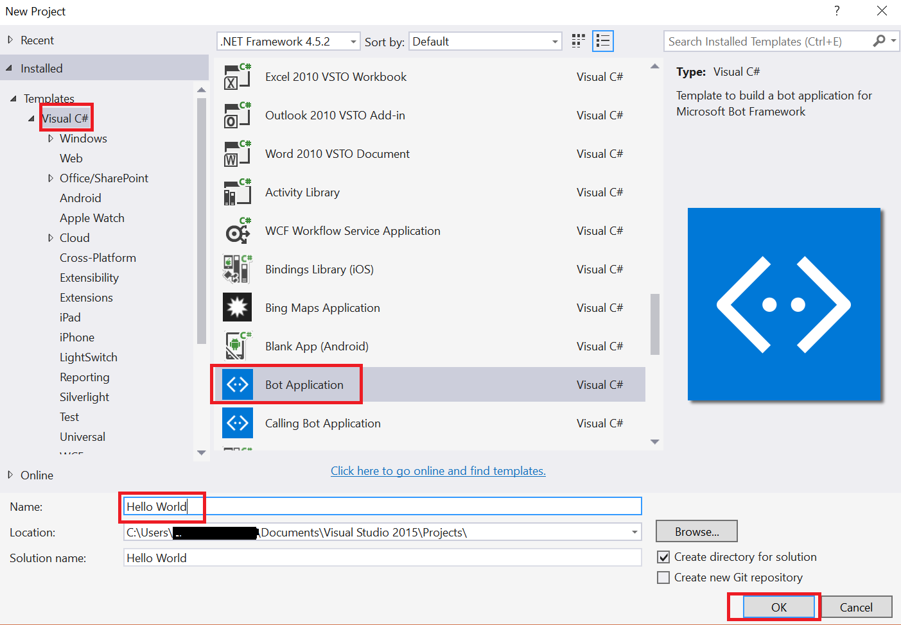Screen dimensions: 901x625
Task: Expand the Online section
Action: [10, 475]
